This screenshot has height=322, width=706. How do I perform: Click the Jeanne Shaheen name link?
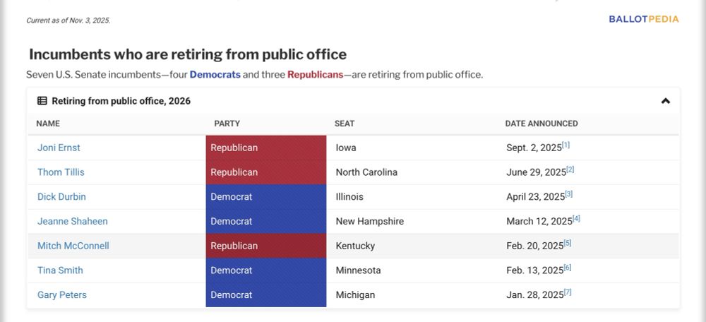(72, 221)
